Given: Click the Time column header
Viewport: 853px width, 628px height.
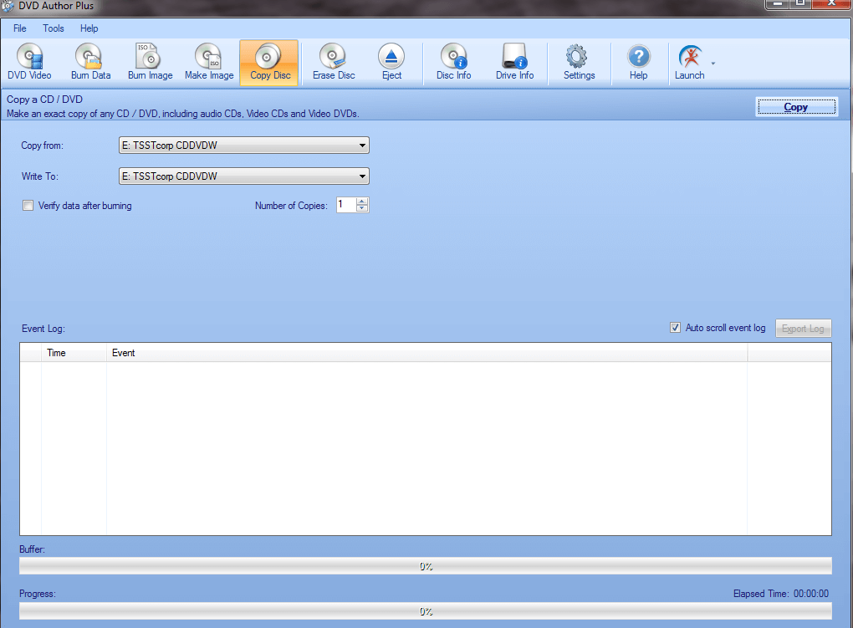Looking at the screenshot, I should tap(74, 353).
